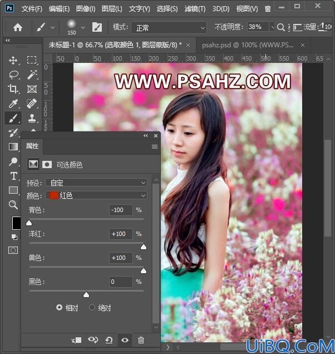Screen dimensions: 335x354
Task: Select the Clone Stamp tool
Action: coord(32,118)
